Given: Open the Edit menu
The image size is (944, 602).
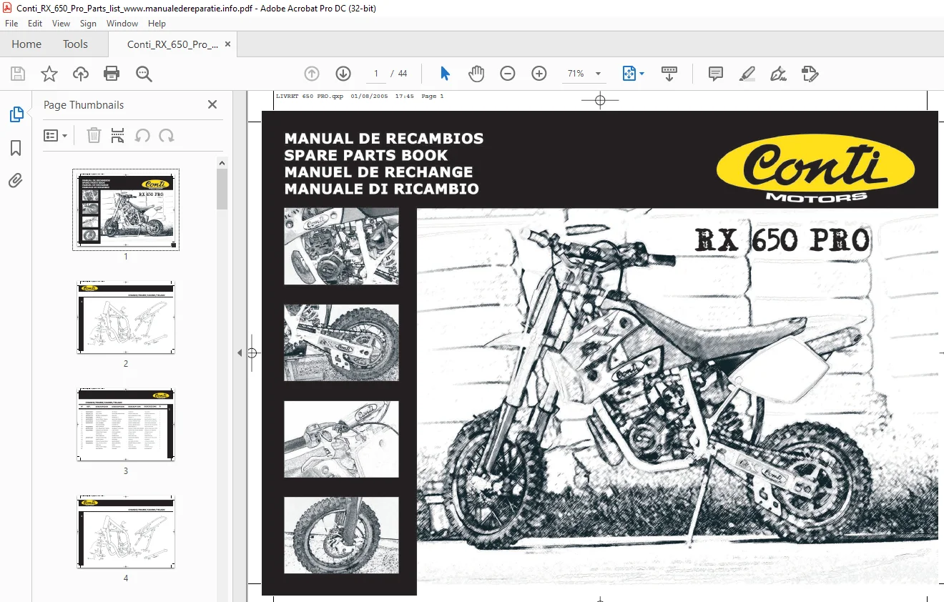Looking at the screenshot, I should pos(35,24).
